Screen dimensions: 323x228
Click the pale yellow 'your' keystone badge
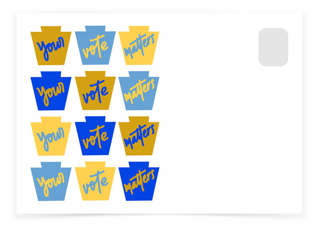(x=51, y=136)
